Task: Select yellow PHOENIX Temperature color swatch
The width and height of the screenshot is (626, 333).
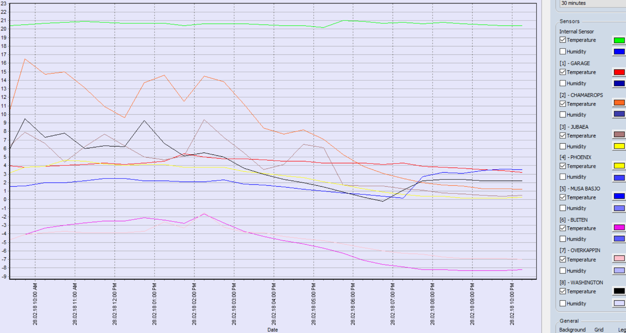Action: click(619, 166)
